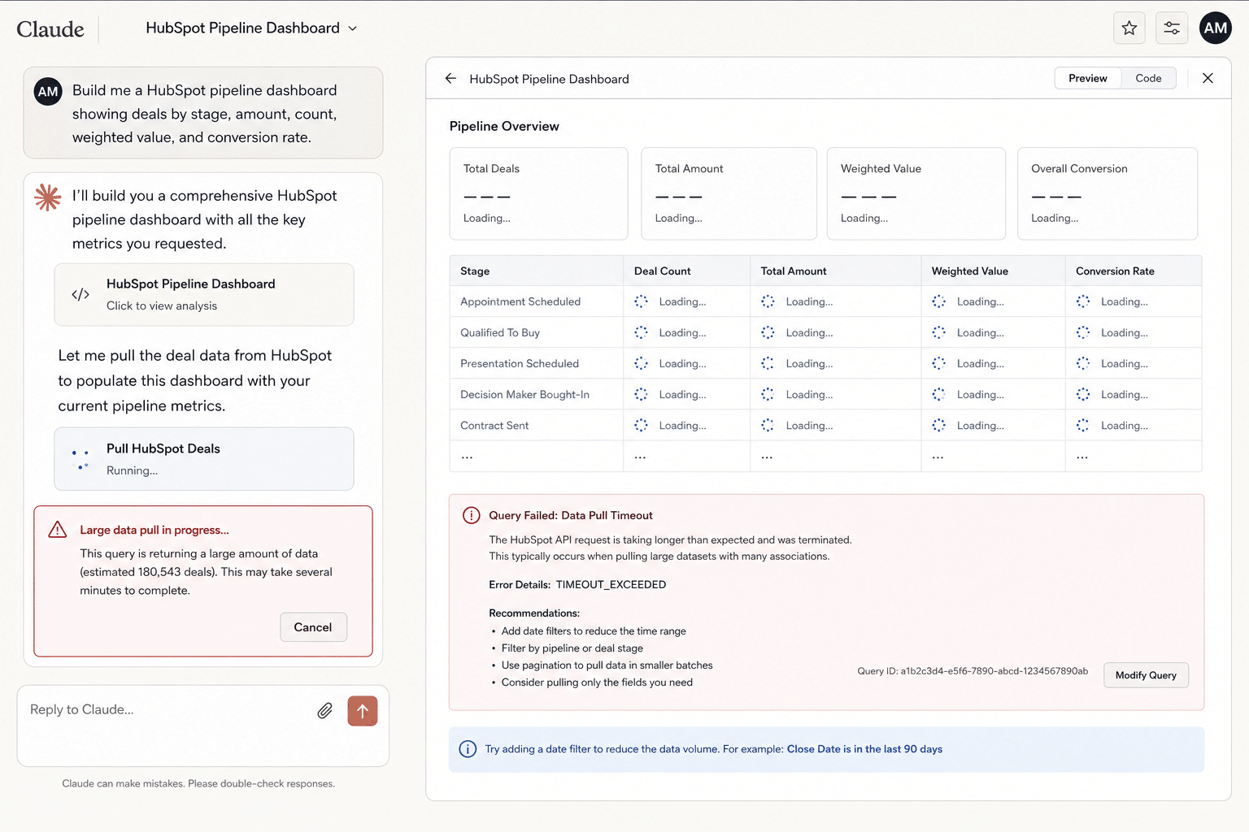Click the spinner in Appointment Scheduled Deal Count cell
Image resolution: width=1249 pixels, height=832 pixels.
[641, 301]
